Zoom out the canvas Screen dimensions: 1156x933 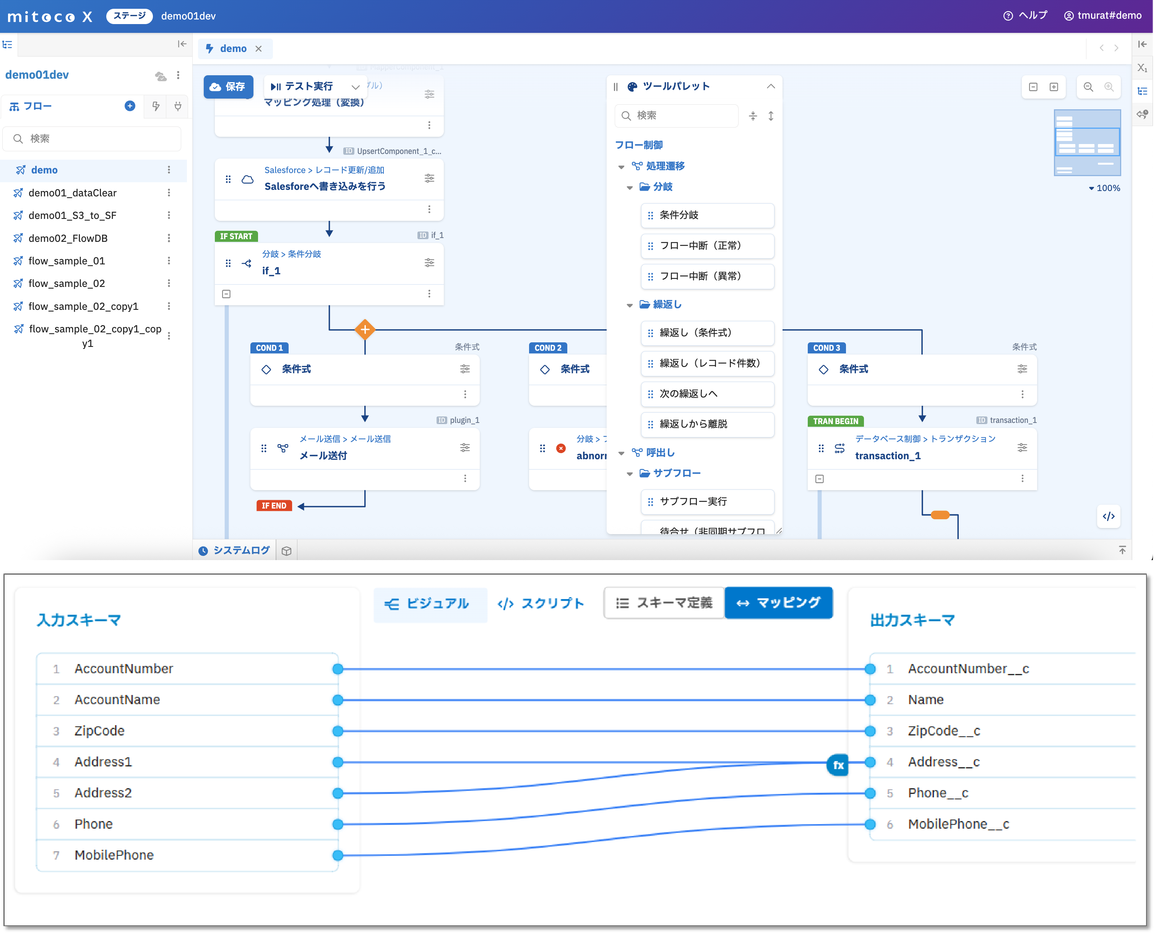1089,87
